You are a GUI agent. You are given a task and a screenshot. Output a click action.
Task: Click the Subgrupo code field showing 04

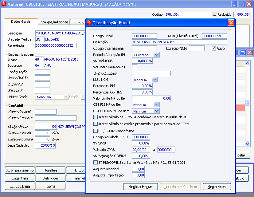(x=39, y=65)
